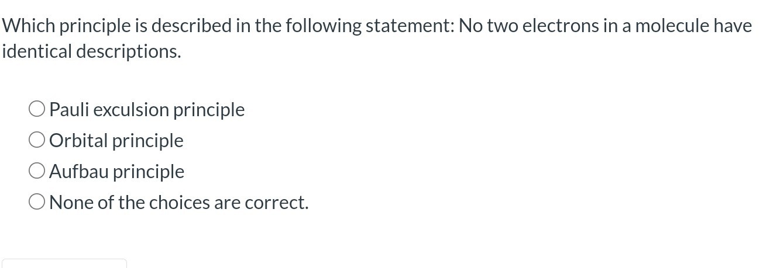
Task: Click the word 'molecule' in the question
Action: 672,26
